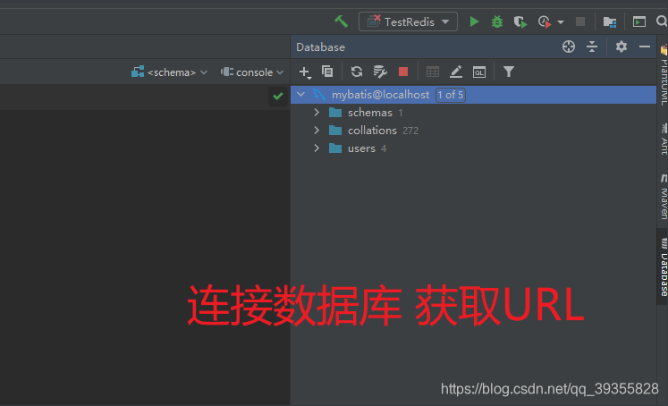Select the collations folder
The image size is (668, 406).
[372, 131]
